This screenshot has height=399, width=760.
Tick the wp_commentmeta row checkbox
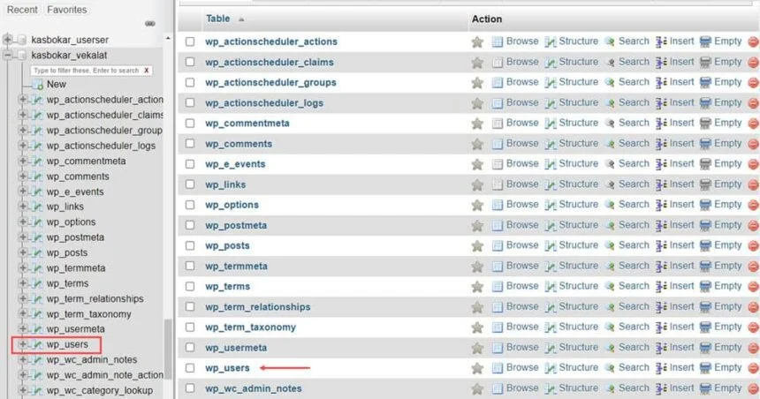point(190,123)
